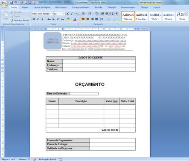Open the Correspondências tab

pyautogui.click(x=81, y=7)
